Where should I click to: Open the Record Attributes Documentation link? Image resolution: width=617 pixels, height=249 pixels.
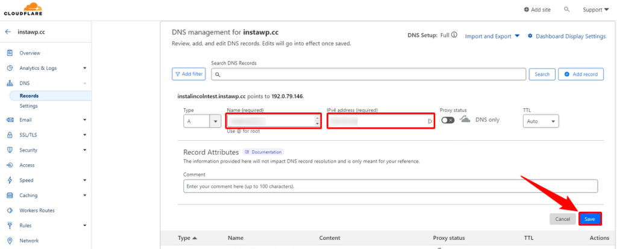point(263,152)
